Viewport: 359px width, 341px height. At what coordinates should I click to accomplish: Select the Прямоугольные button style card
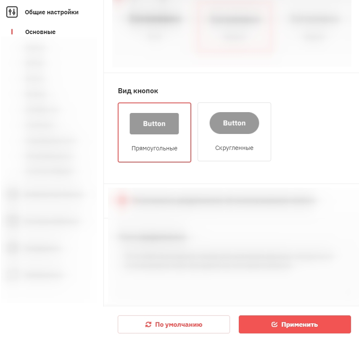click(x=154, y=132)
